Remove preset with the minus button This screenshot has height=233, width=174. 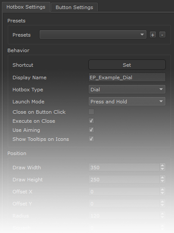pos(162,35)
